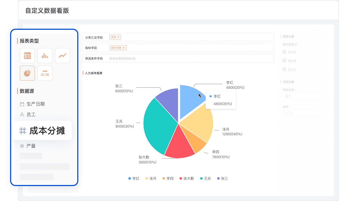Viewport: 357px width, 202px height.
Task: Select the table report type icon
Action: pos(27,56)
